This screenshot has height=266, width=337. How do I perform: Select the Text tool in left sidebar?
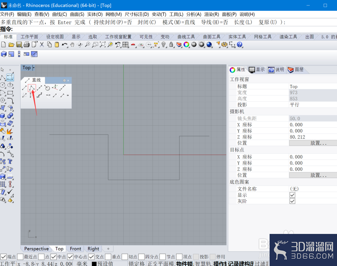[10, 161]
